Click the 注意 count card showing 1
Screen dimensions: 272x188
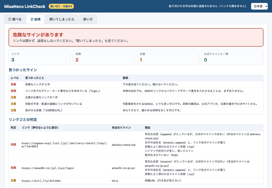[168, 57]
